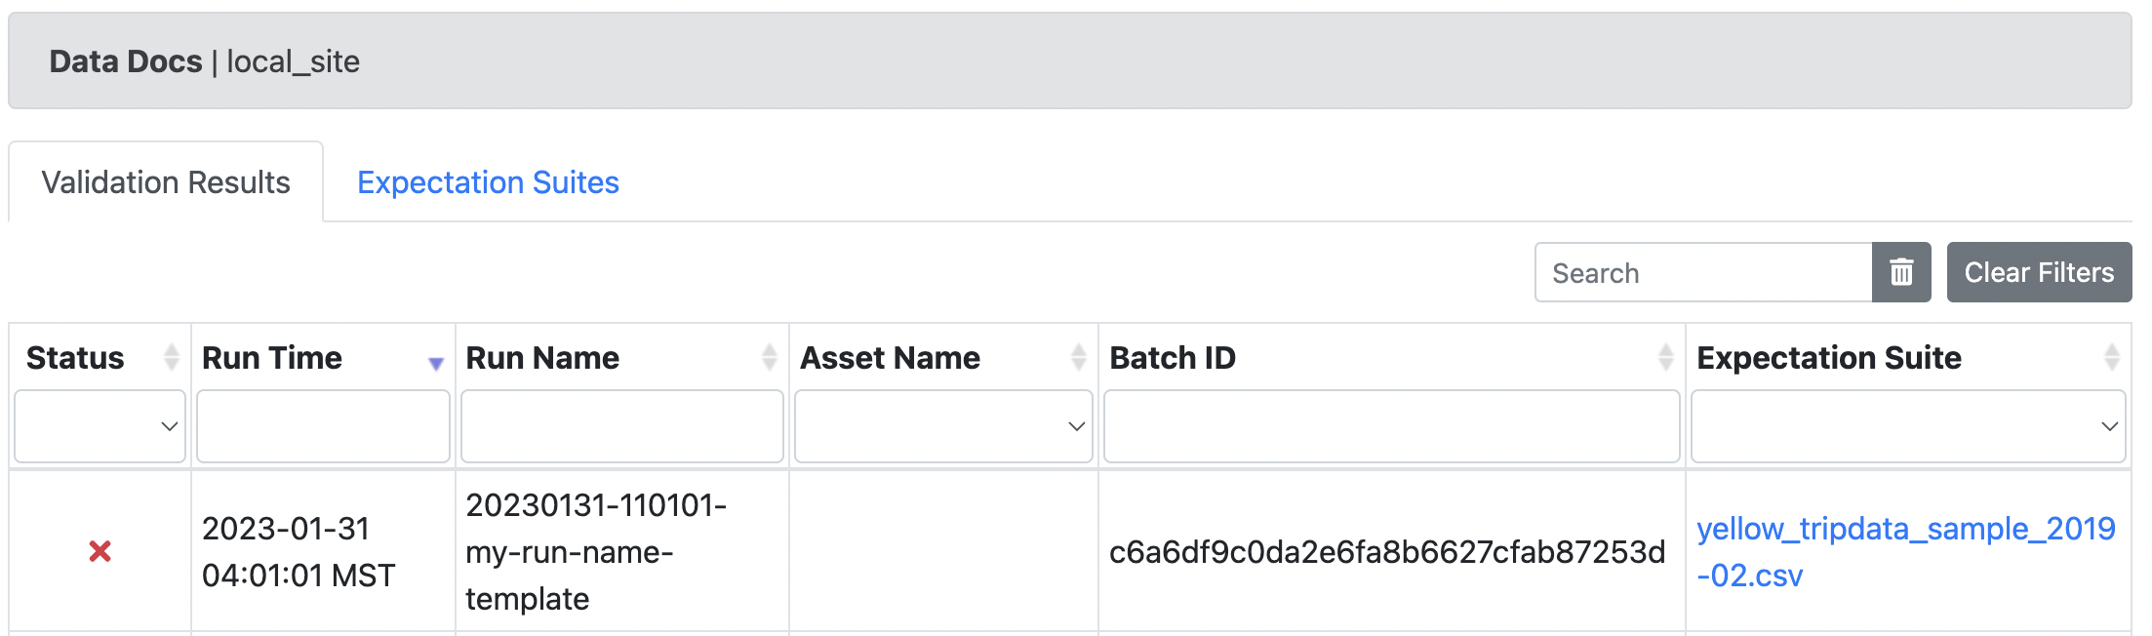
Task: Open the Asset Name filter dropdown
Action: click(942, 426)
